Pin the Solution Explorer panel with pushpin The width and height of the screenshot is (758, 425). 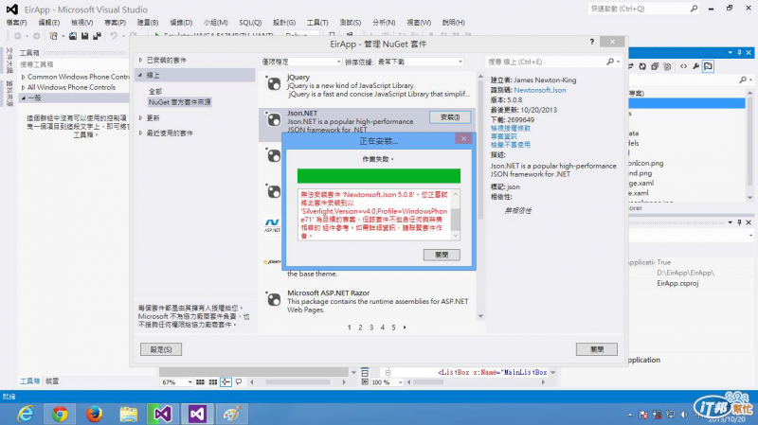(739, 53)
